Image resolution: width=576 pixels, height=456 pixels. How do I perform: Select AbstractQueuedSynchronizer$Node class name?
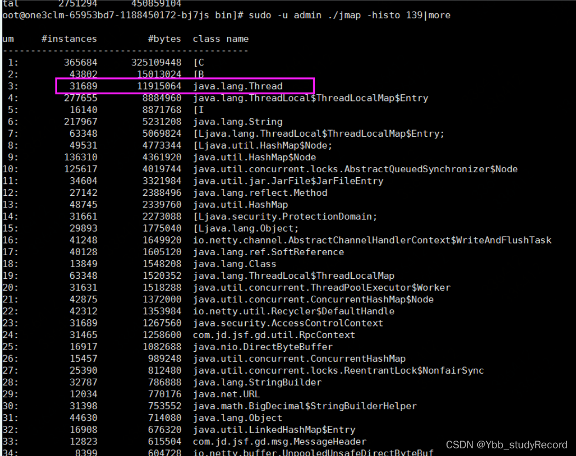[355, 169]
